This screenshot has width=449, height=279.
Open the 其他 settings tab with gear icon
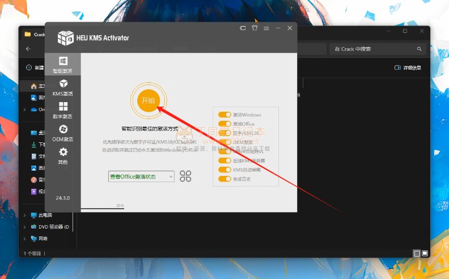(63, 156)
